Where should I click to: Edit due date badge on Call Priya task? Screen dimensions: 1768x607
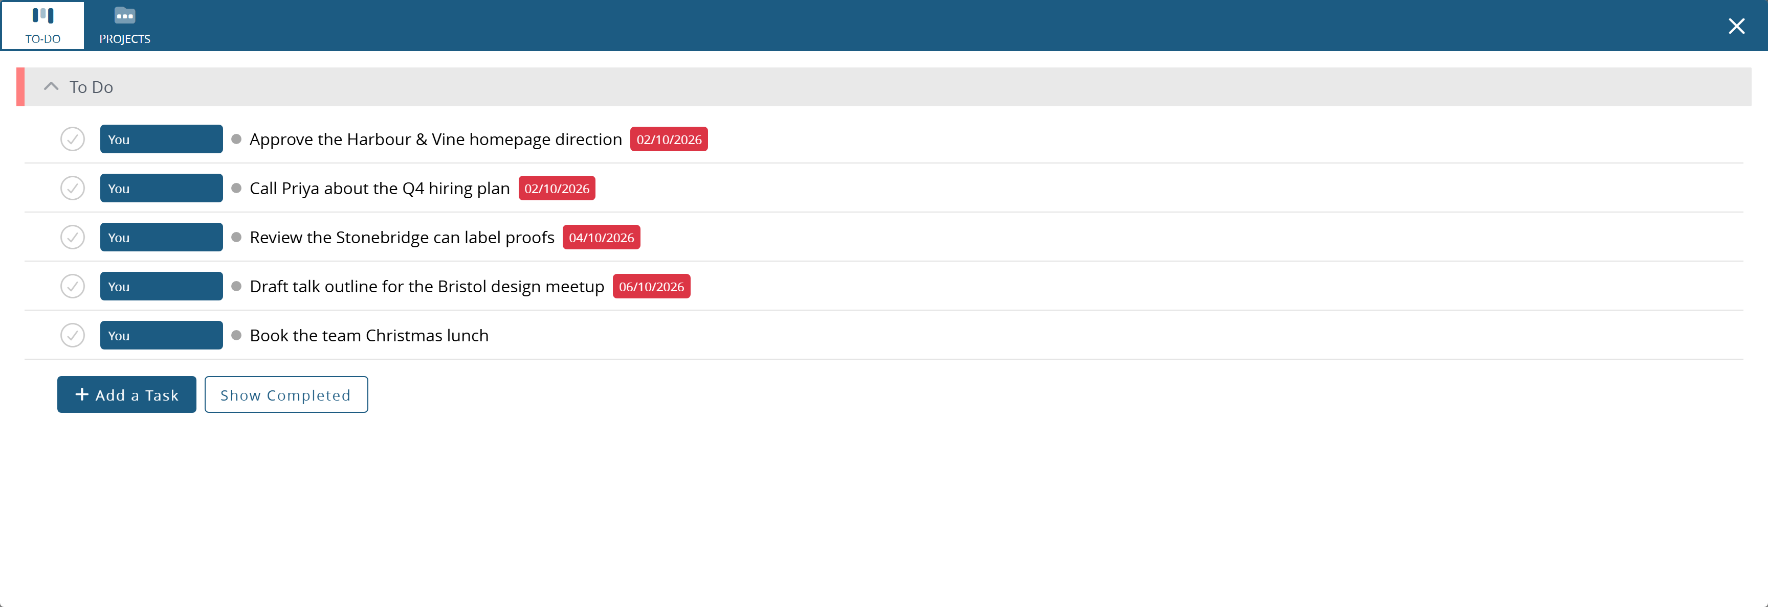tap(557, 188)
